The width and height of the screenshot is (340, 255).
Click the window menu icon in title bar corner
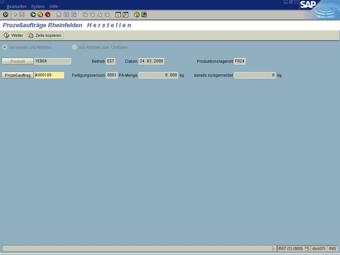[2, 2]
